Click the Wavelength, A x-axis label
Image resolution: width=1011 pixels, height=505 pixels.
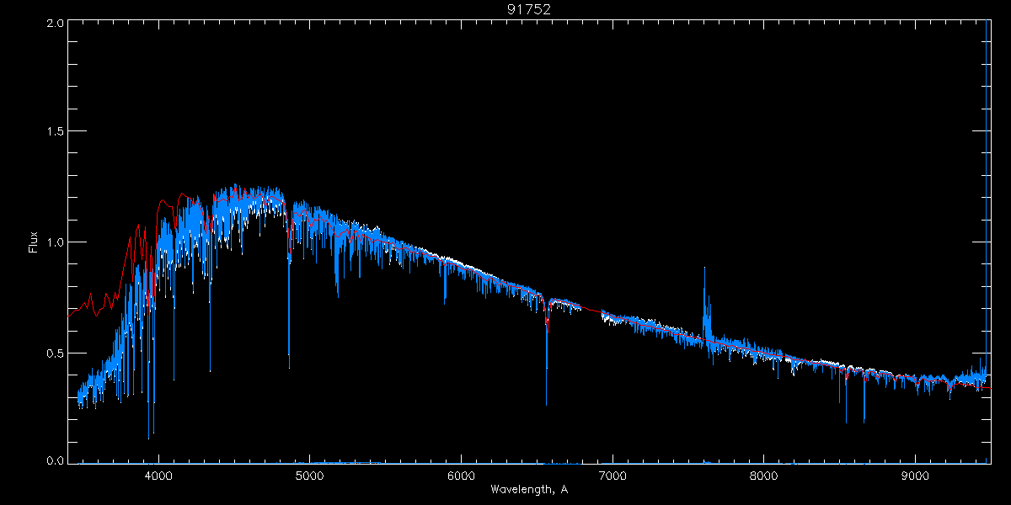pos(528,489)
